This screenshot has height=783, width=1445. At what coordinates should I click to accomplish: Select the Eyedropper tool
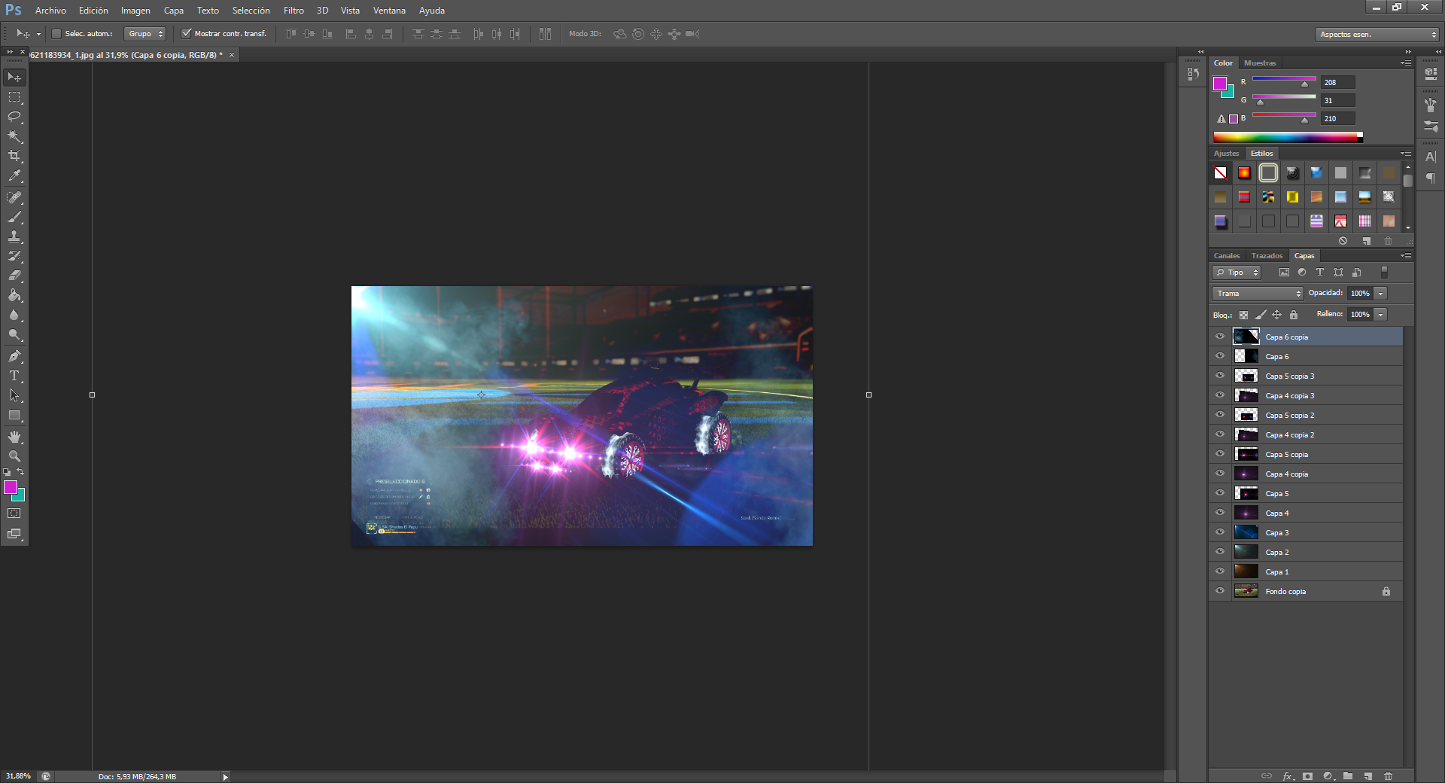click(x=14, y=175)
